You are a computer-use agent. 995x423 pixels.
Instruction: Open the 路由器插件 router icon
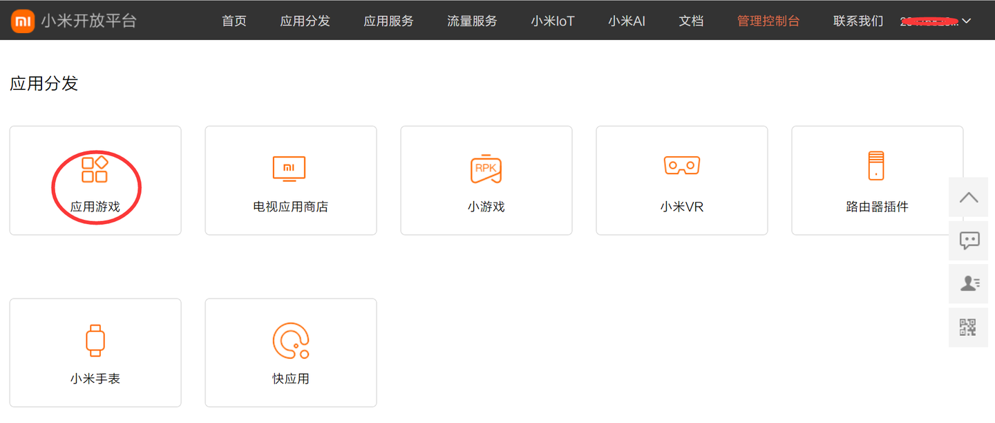(877, 166)
